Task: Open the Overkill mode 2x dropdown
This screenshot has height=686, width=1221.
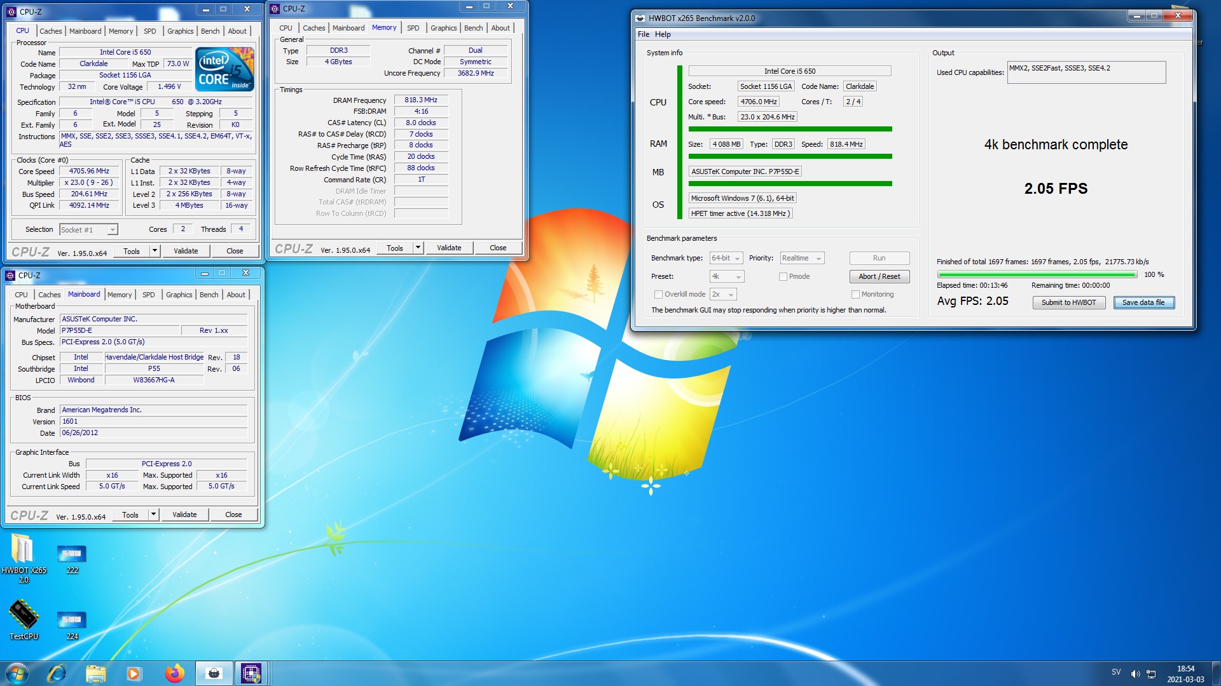Action: (x=723, y=294)
